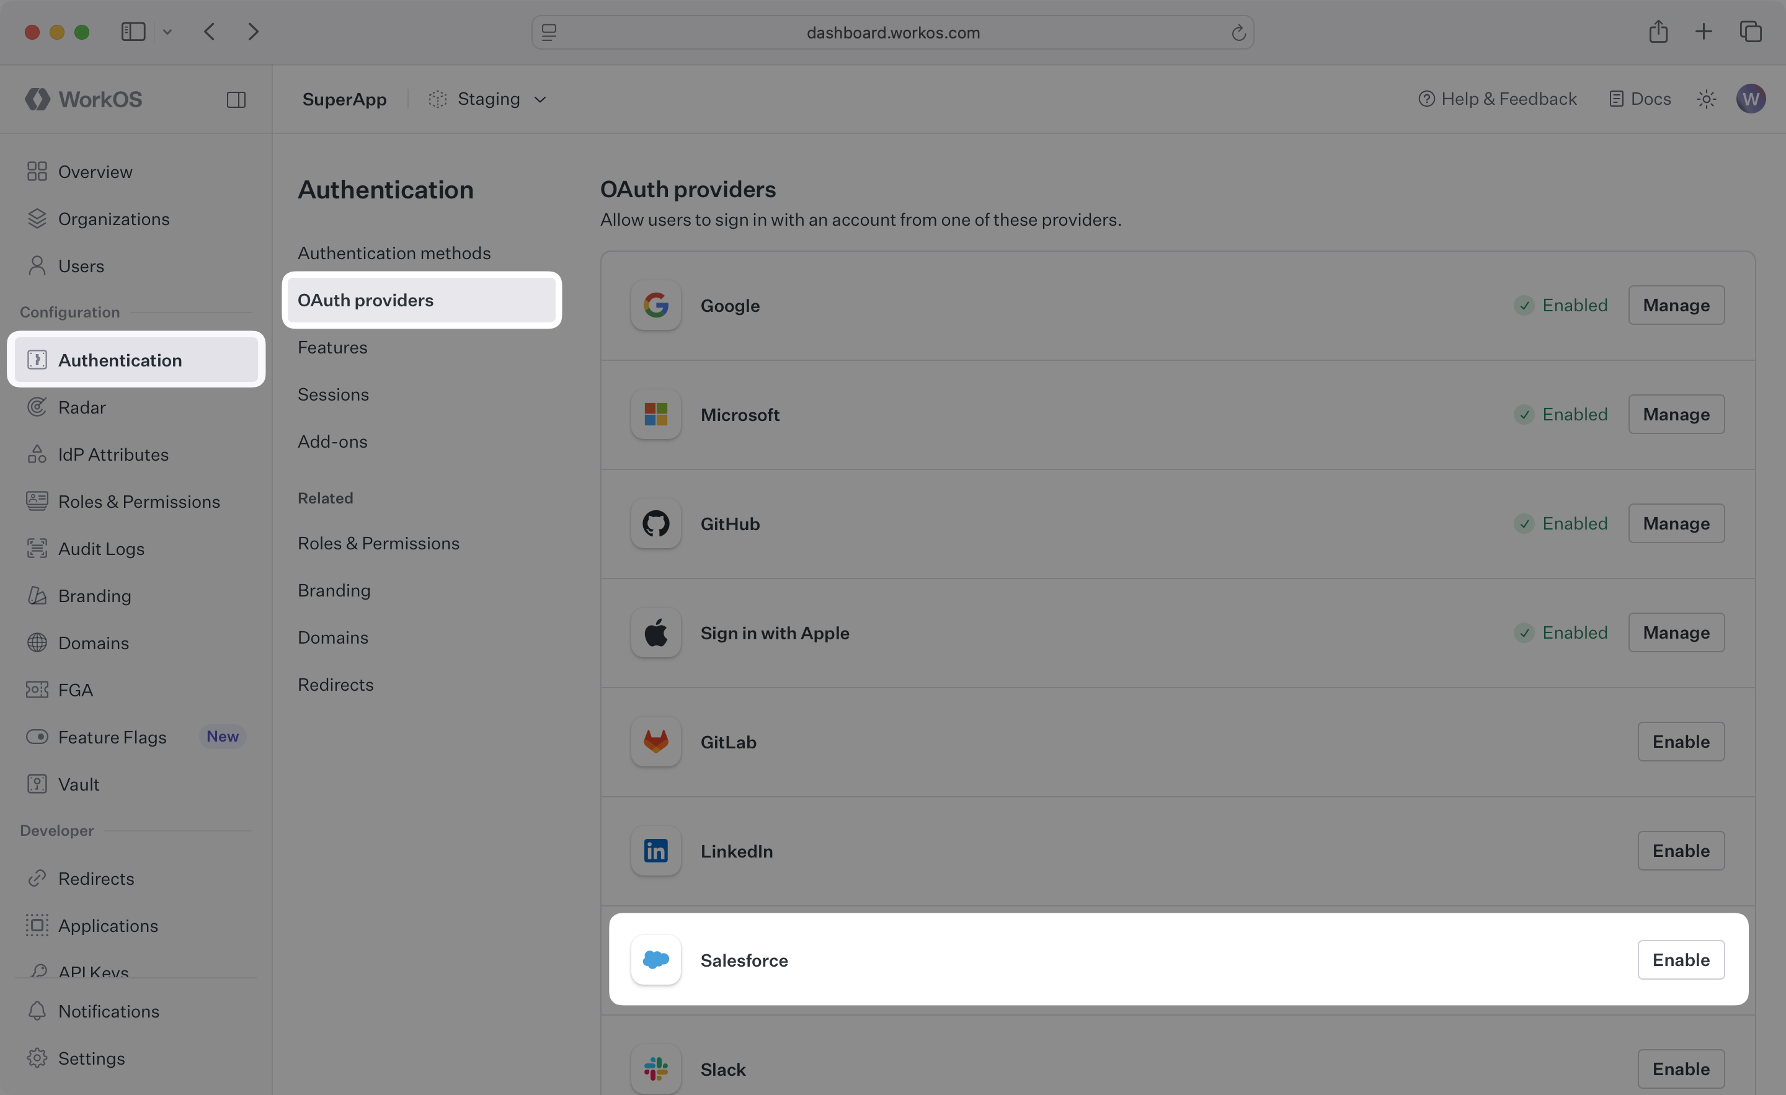Open the Sessions settings page
1786x1095 pixels.
[332, 394]
